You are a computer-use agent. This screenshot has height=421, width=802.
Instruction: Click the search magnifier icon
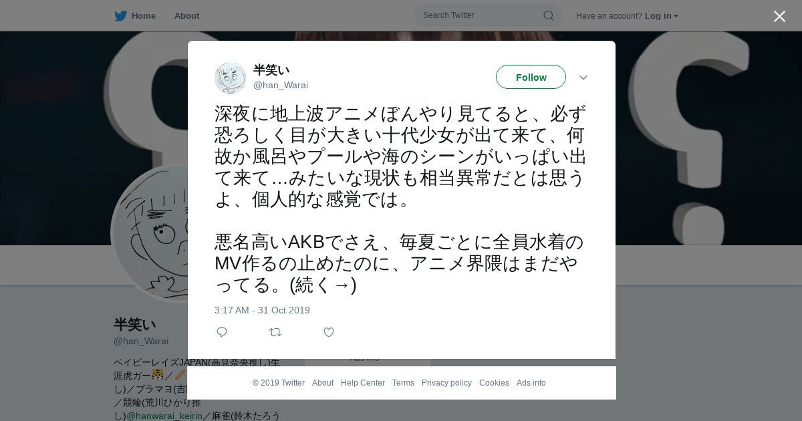pos(548,15)
